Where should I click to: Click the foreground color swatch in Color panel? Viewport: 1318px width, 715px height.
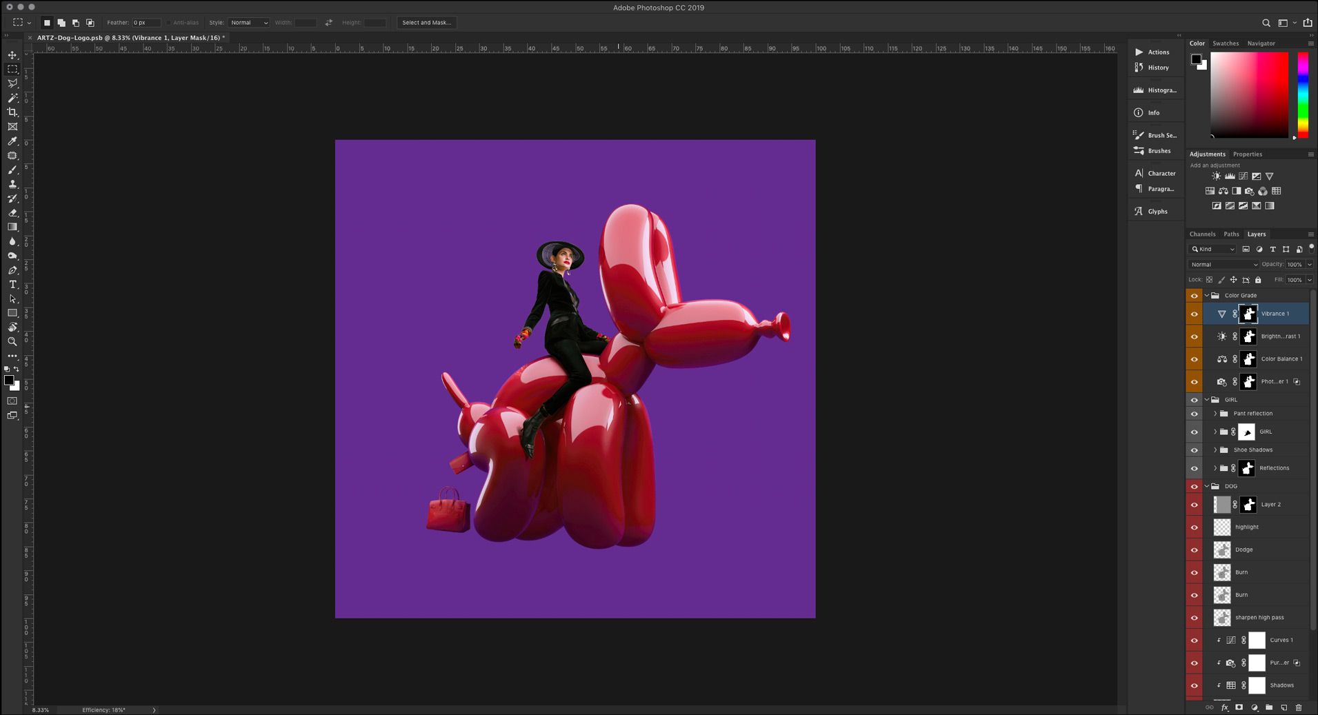click(1197, 59)
